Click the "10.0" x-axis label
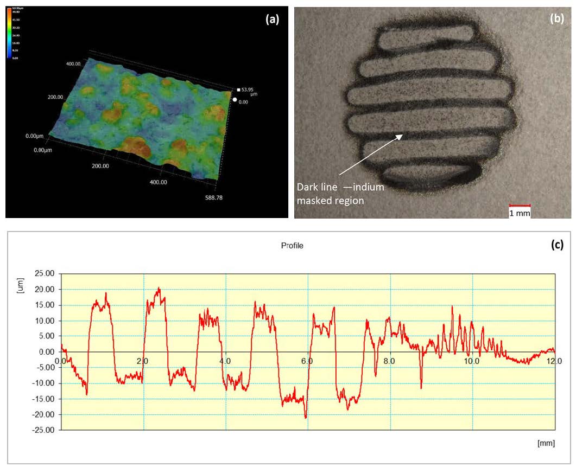 (471, 361)
